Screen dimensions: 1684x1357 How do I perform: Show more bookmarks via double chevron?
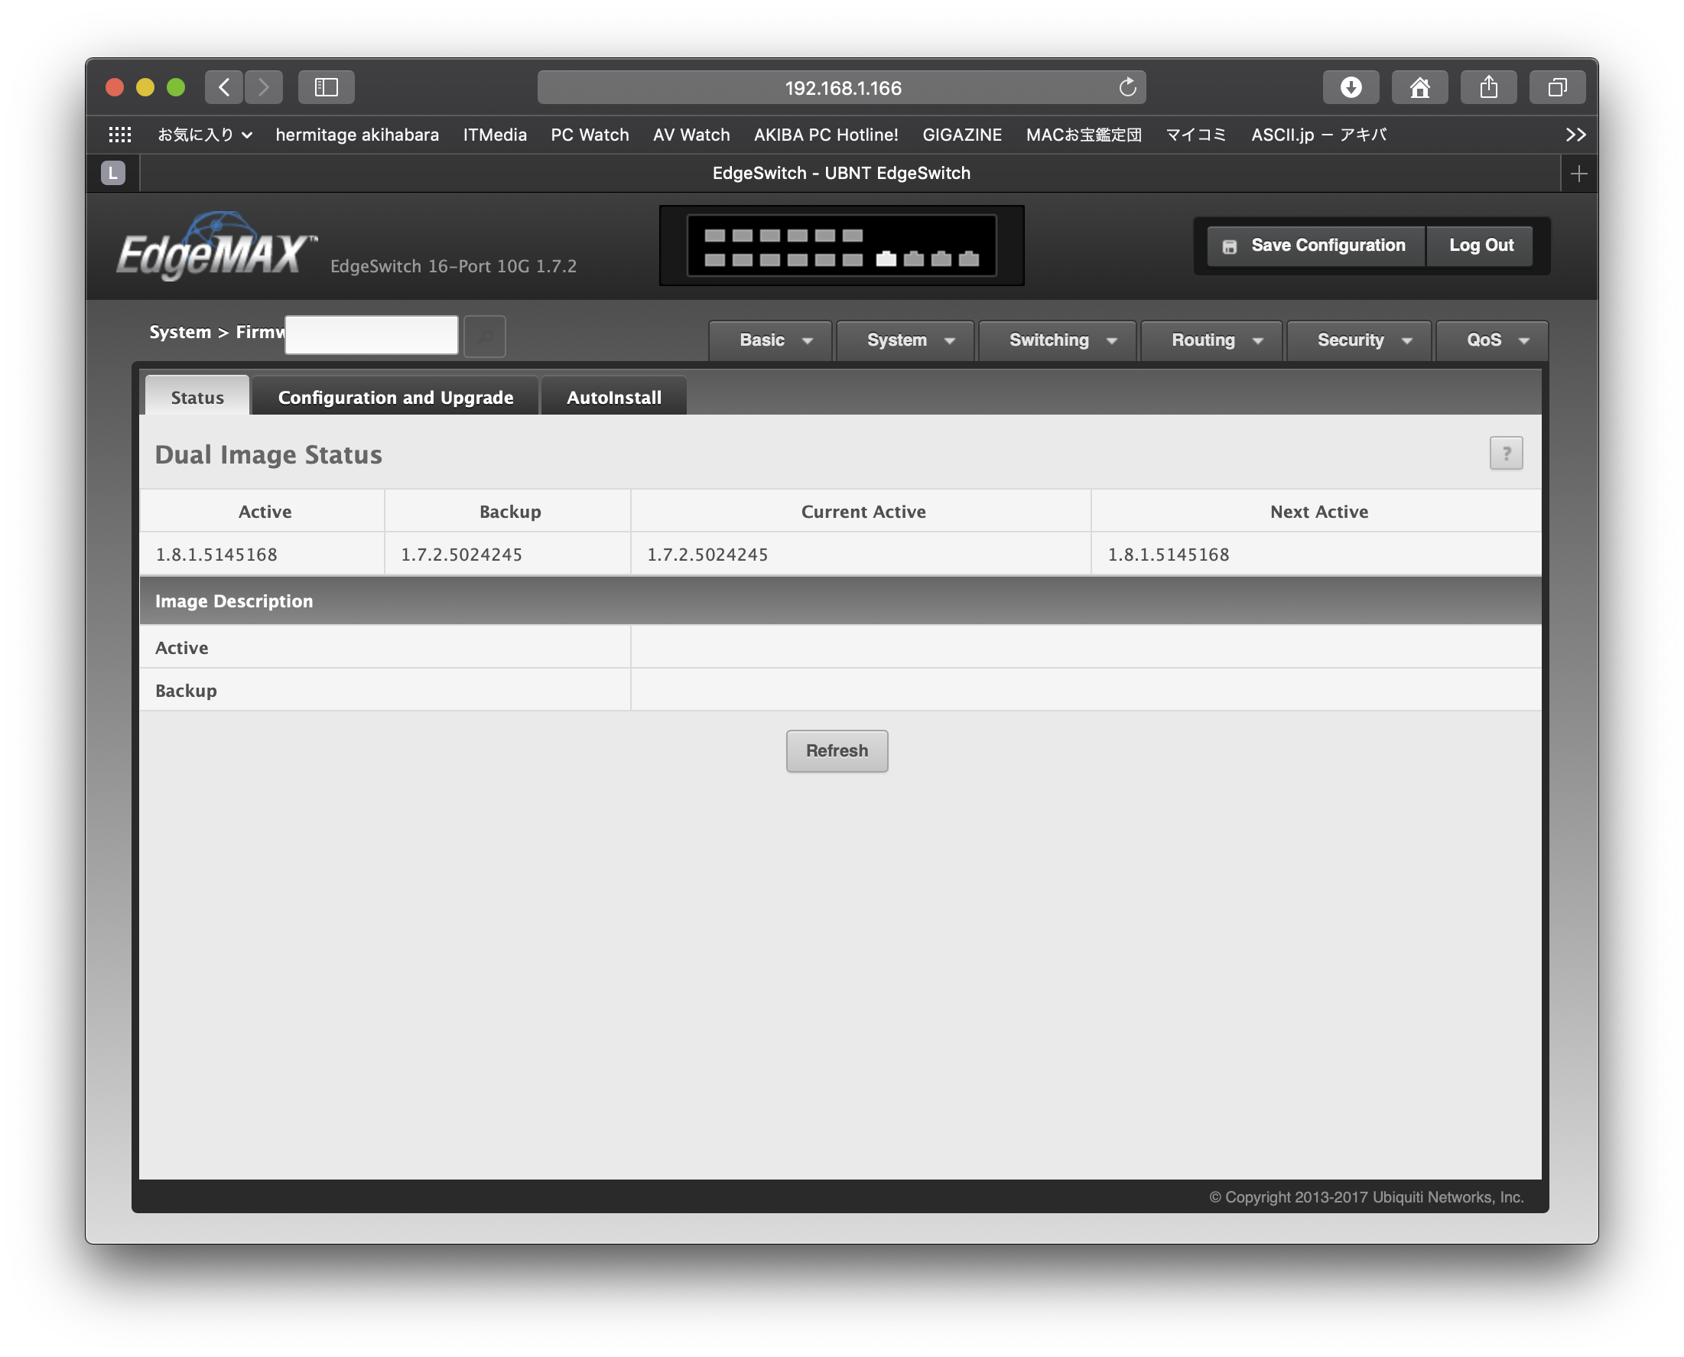(x=1575, y=135)
